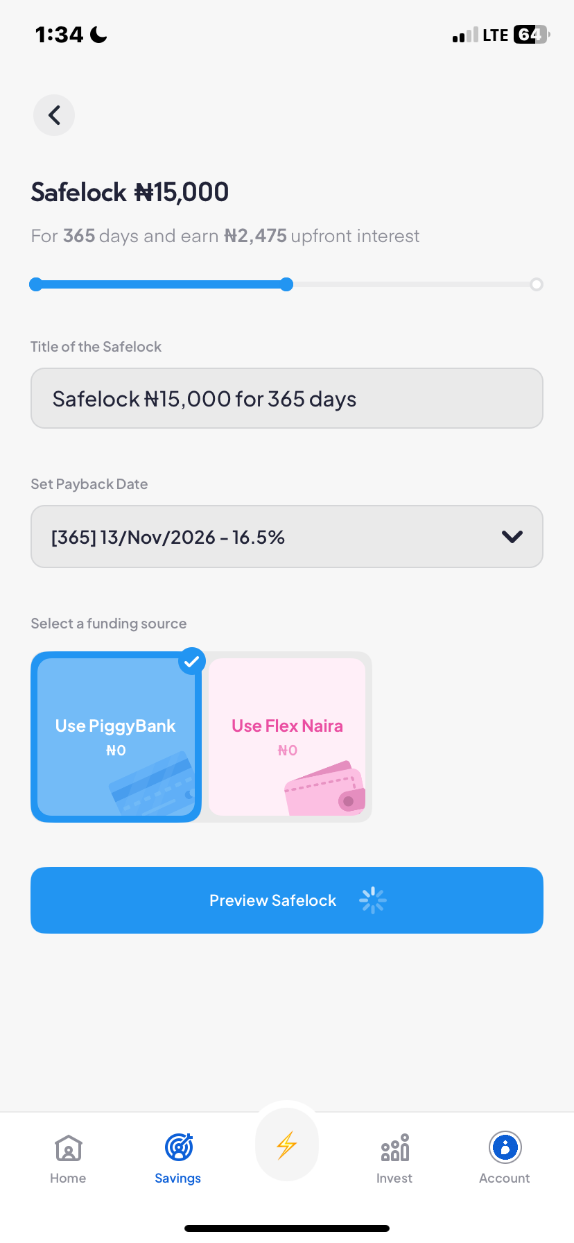Choose Use Flex Naira funding source
The height and width of the screenshot is (1243, 574).
point(286,737)
